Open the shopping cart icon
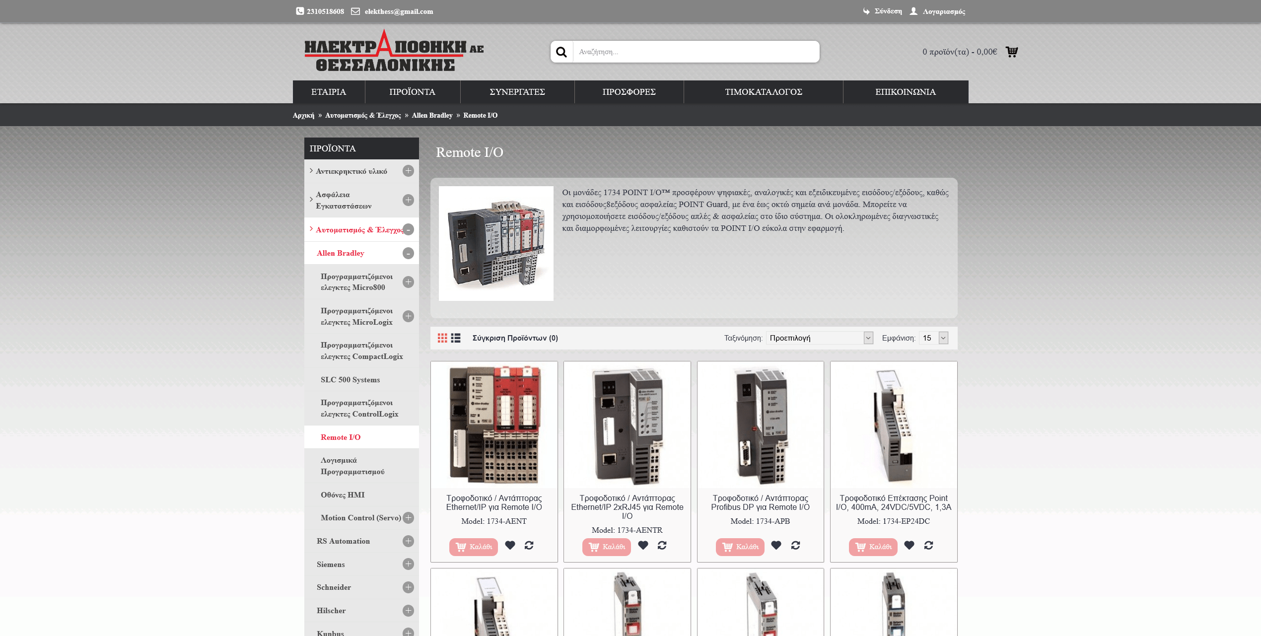Image resolution: width=1261 pixels, height=636 pixels. (x=1011, y=52)
